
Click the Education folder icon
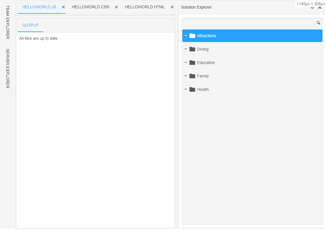[x=192, y=63]
